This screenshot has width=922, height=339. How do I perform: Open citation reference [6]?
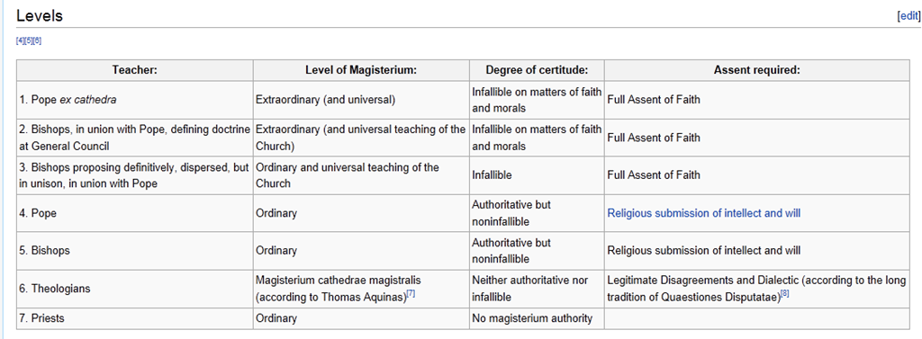pos(37,40)
